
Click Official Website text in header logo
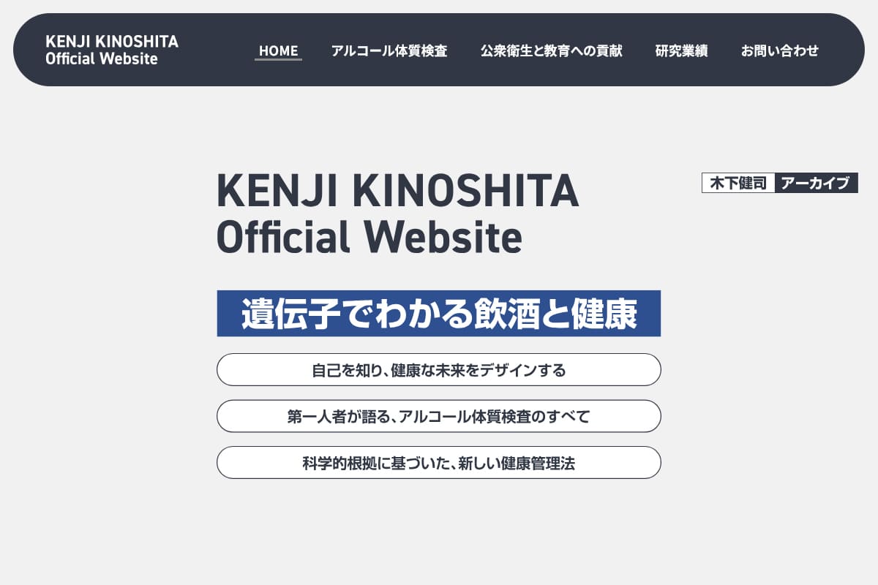pyautogui.click(x=101, y=59)
